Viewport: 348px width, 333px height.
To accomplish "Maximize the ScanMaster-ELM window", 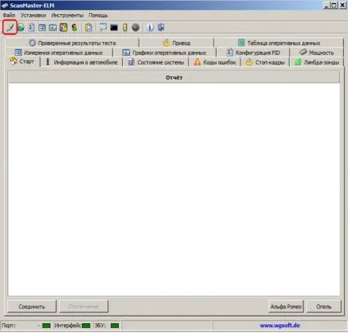I will pos(334,5).
